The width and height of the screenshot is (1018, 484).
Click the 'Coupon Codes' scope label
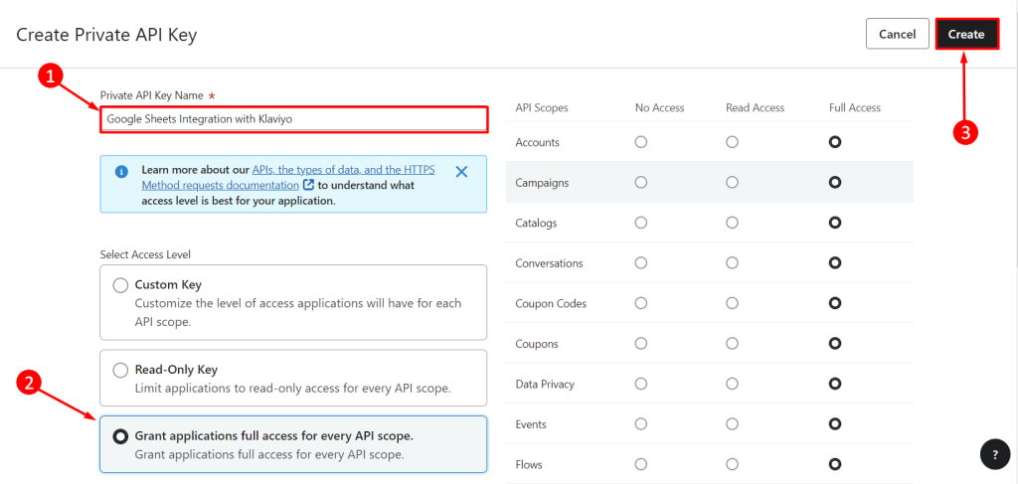point(551,304)
